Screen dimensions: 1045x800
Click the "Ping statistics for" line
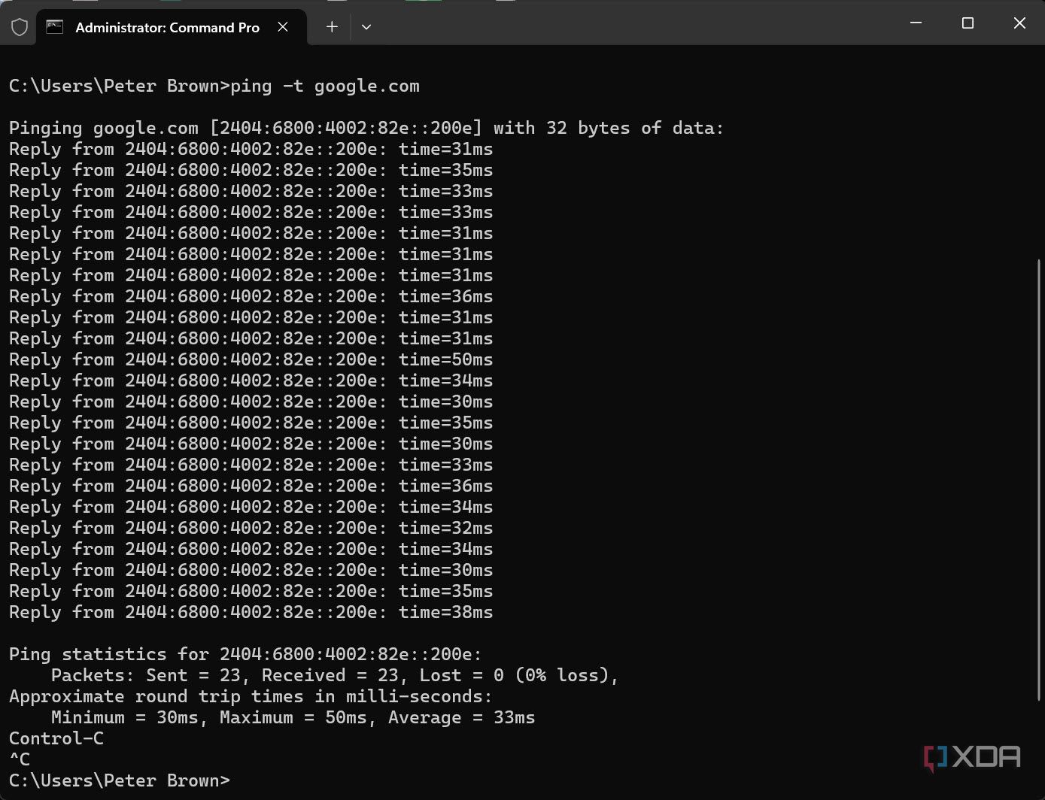tap(245, 654)
